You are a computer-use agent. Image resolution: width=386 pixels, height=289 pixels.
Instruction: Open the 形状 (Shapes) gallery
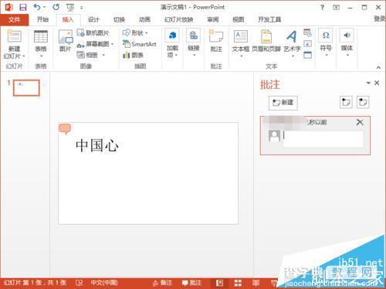tap(135, 32)
